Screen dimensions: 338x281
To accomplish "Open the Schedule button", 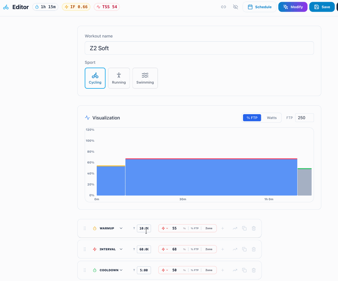I will tap(259, 7).
